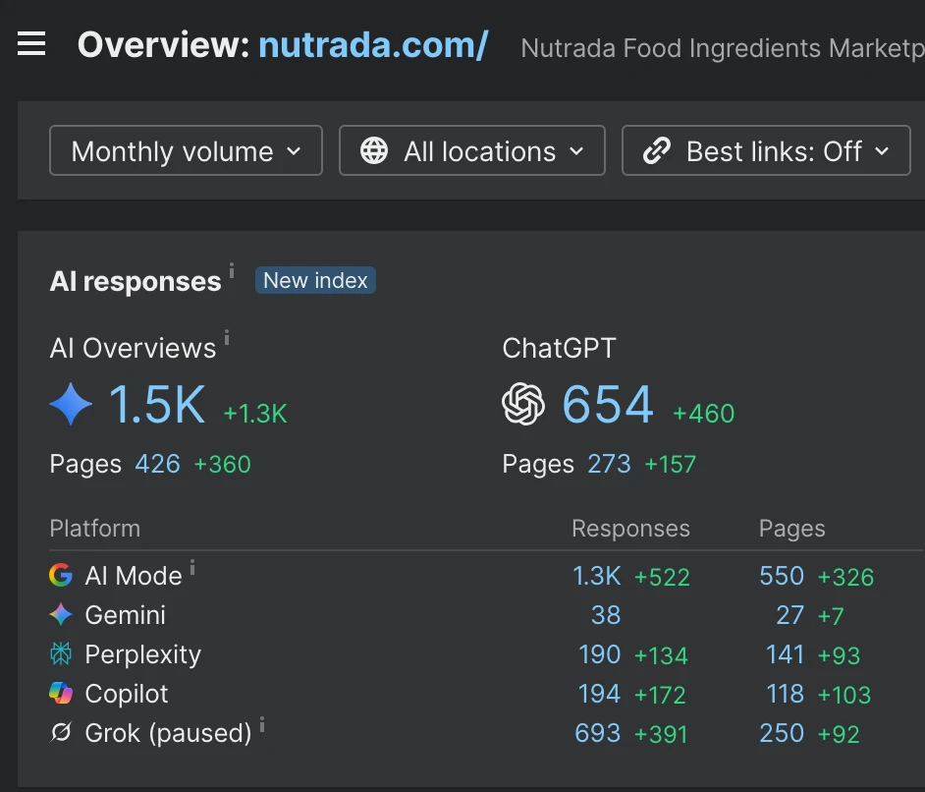Click the info icon beside AI Mode
Screen dimensions: 925x792
[192, 567]
